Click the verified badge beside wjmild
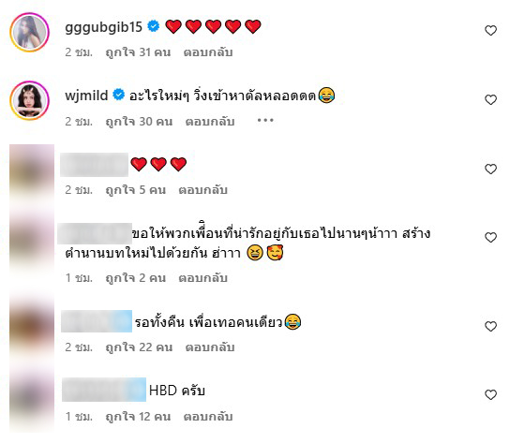 [x=119, y=95]
